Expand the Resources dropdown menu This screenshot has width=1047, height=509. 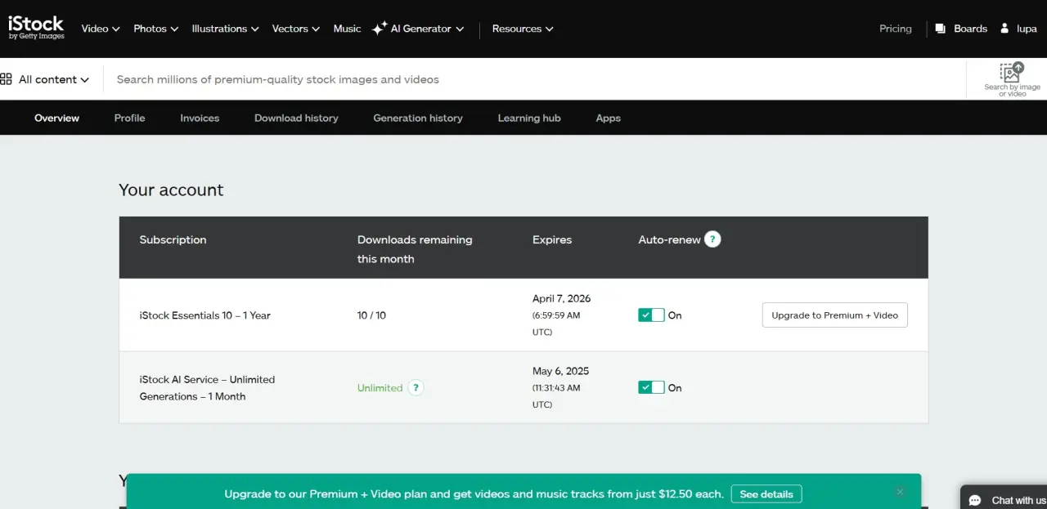click(523, 29)
